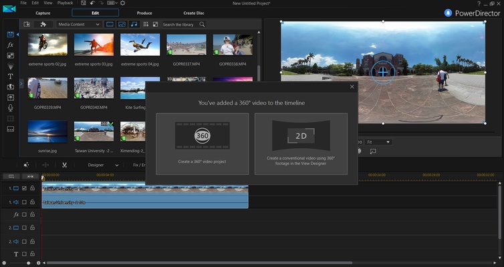Click the split scissors tool
Screen dimensions: 504x267
[x=64, y=165]
